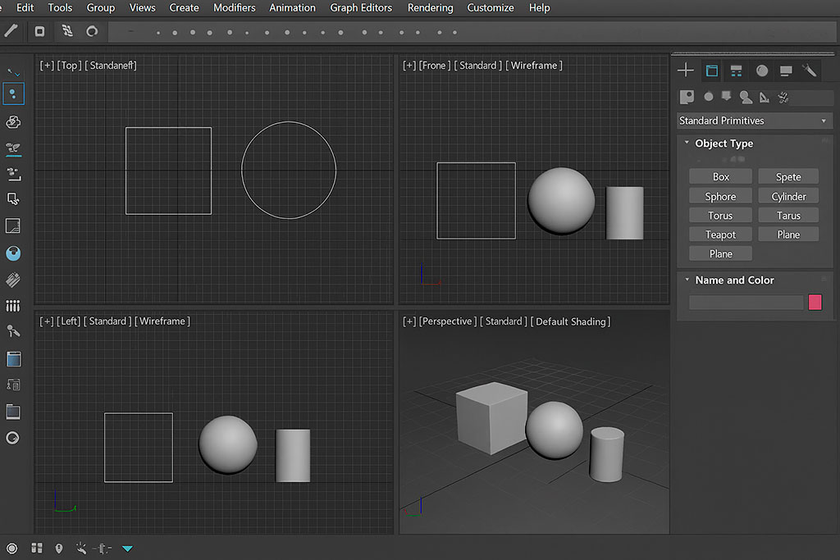Select the Helpers ruler-triangle category icon
This screenshot has height=560, width=840.
pos(765,98)
